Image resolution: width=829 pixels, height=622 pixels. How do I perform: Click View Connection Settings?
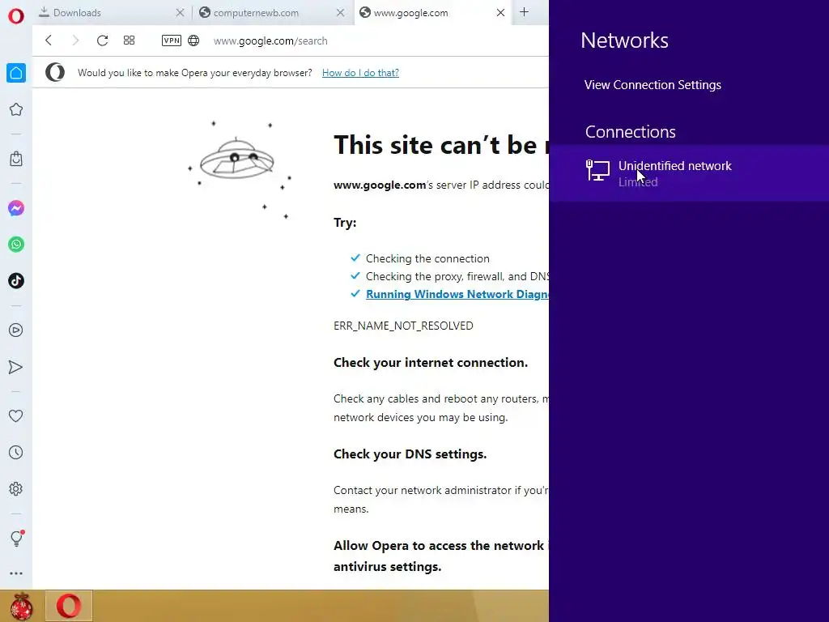(x=653, y=84)
